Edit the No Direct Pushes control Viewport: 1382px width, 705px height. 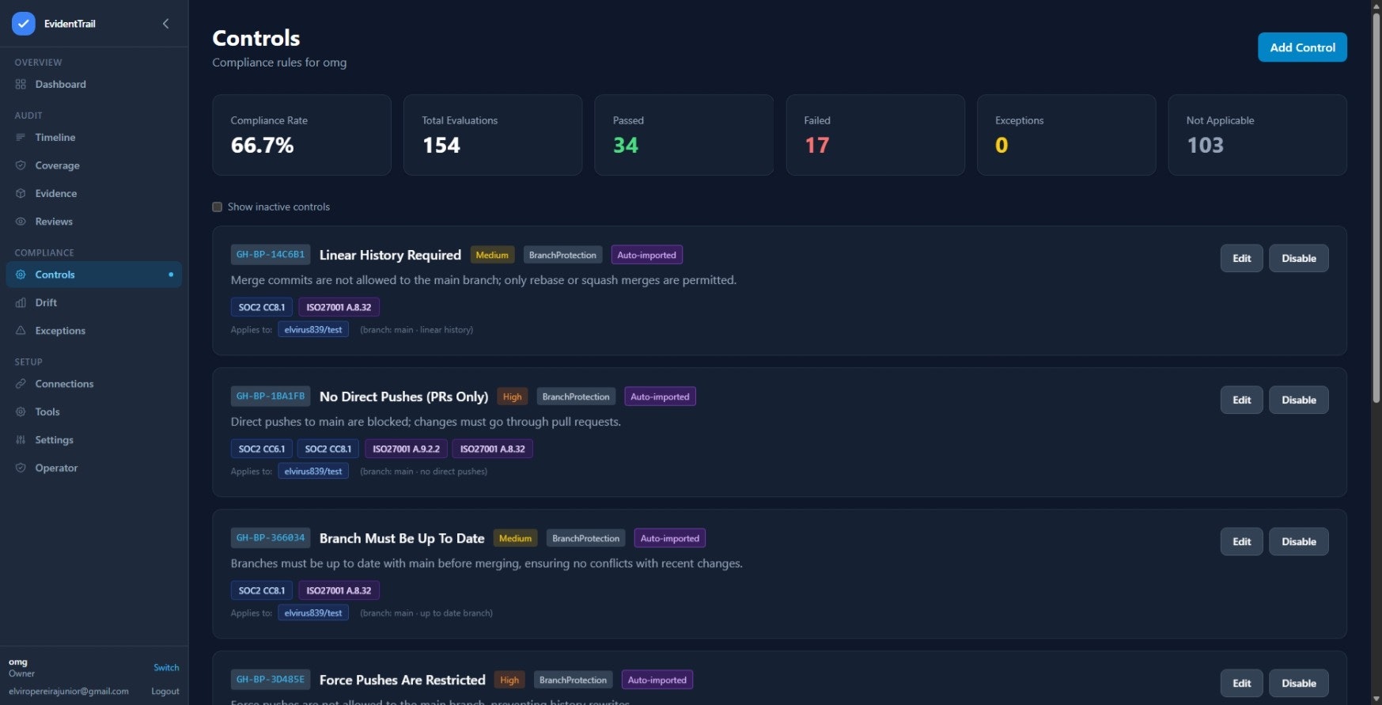click(1241, 400)
